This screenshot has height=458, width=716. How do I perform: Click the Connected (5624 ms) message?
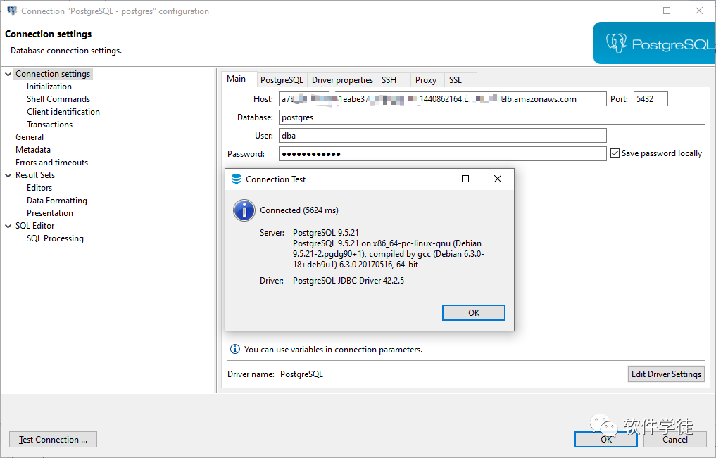tap(299, 210)
